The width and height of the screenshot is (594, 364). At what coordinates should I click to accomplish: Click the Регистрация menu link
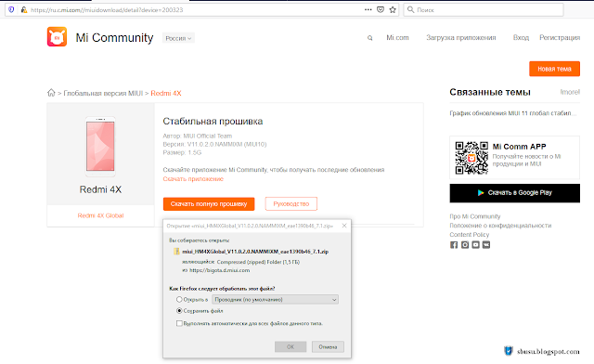pyautogui.click(x=560, y=37)
